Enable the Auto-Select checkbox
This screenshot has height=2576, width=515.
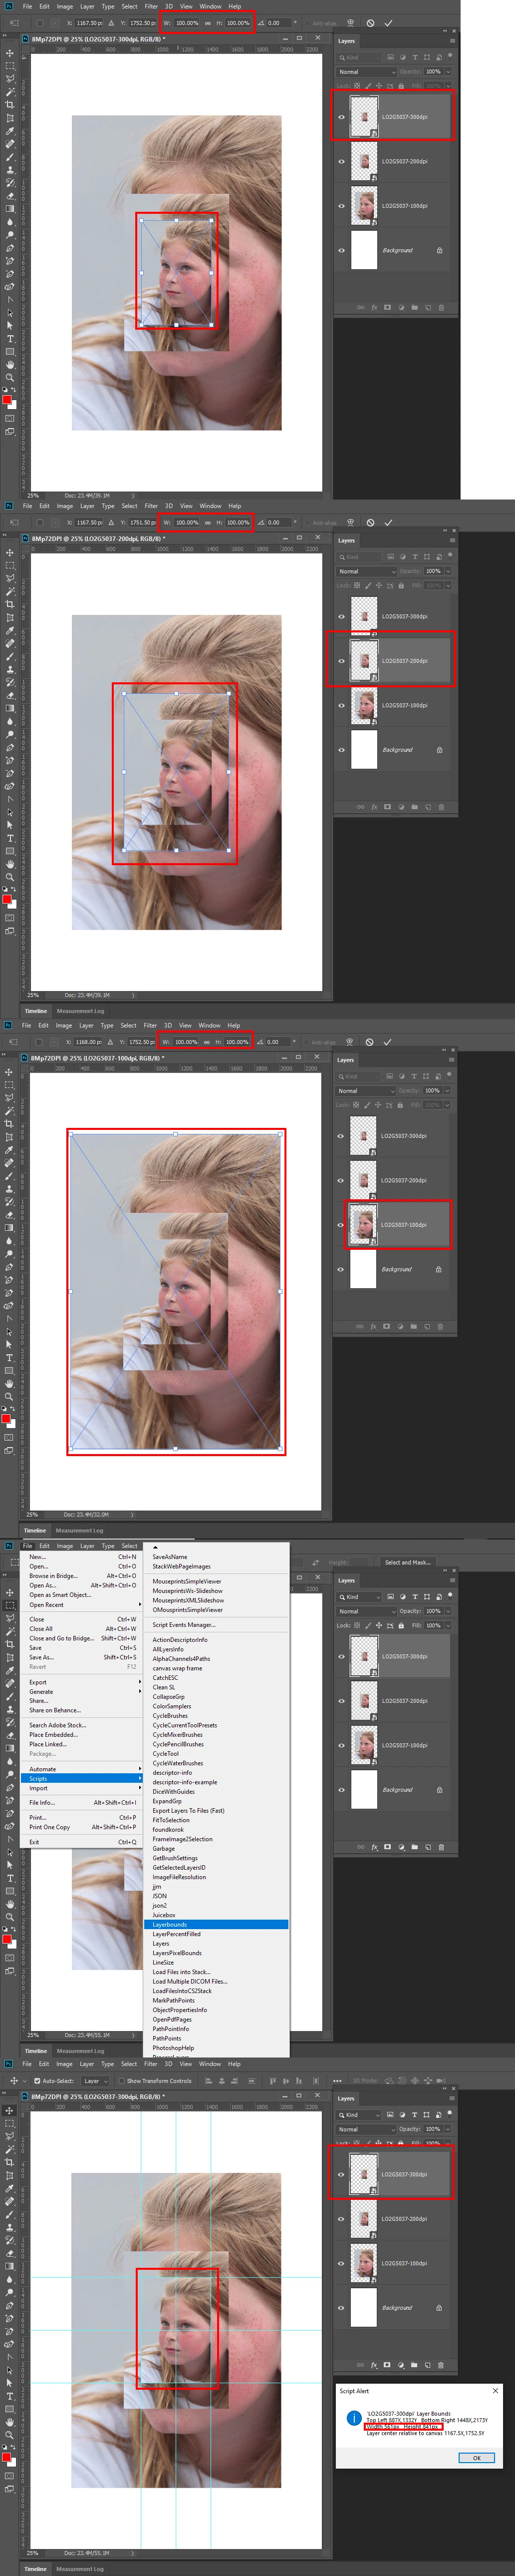[37, 2081]
